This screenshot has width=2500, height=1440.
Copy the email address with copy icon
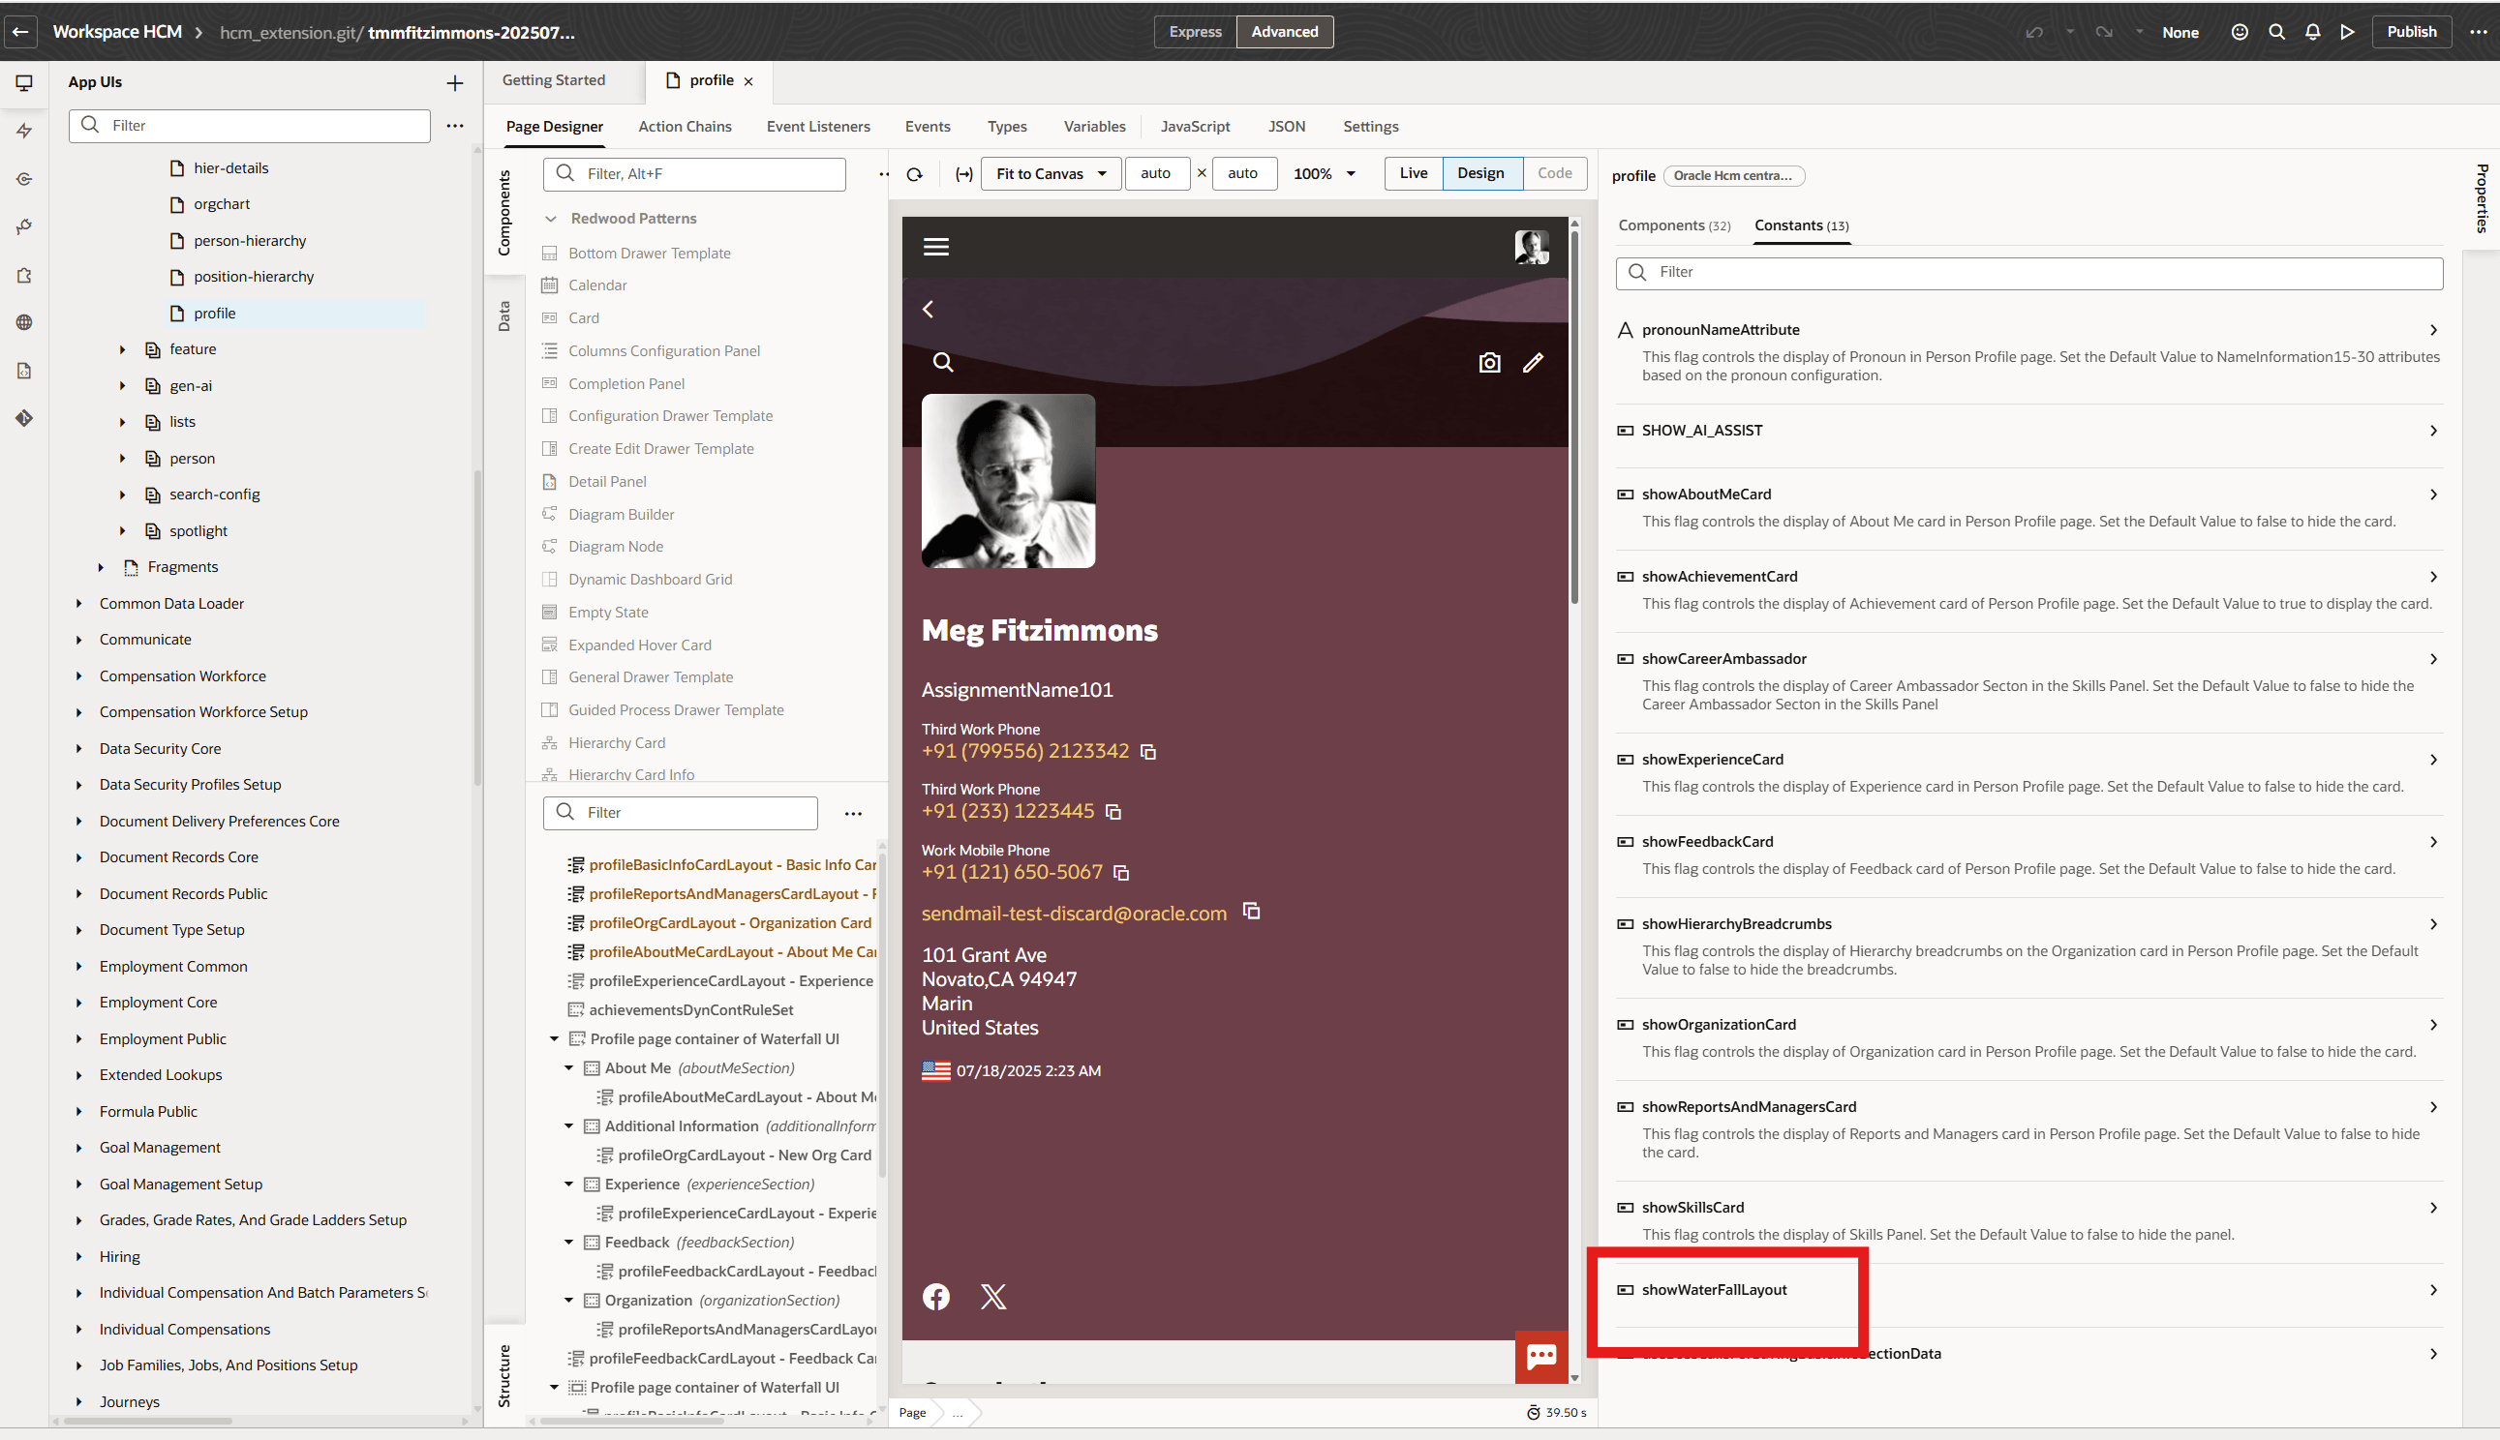[1252, 912]
